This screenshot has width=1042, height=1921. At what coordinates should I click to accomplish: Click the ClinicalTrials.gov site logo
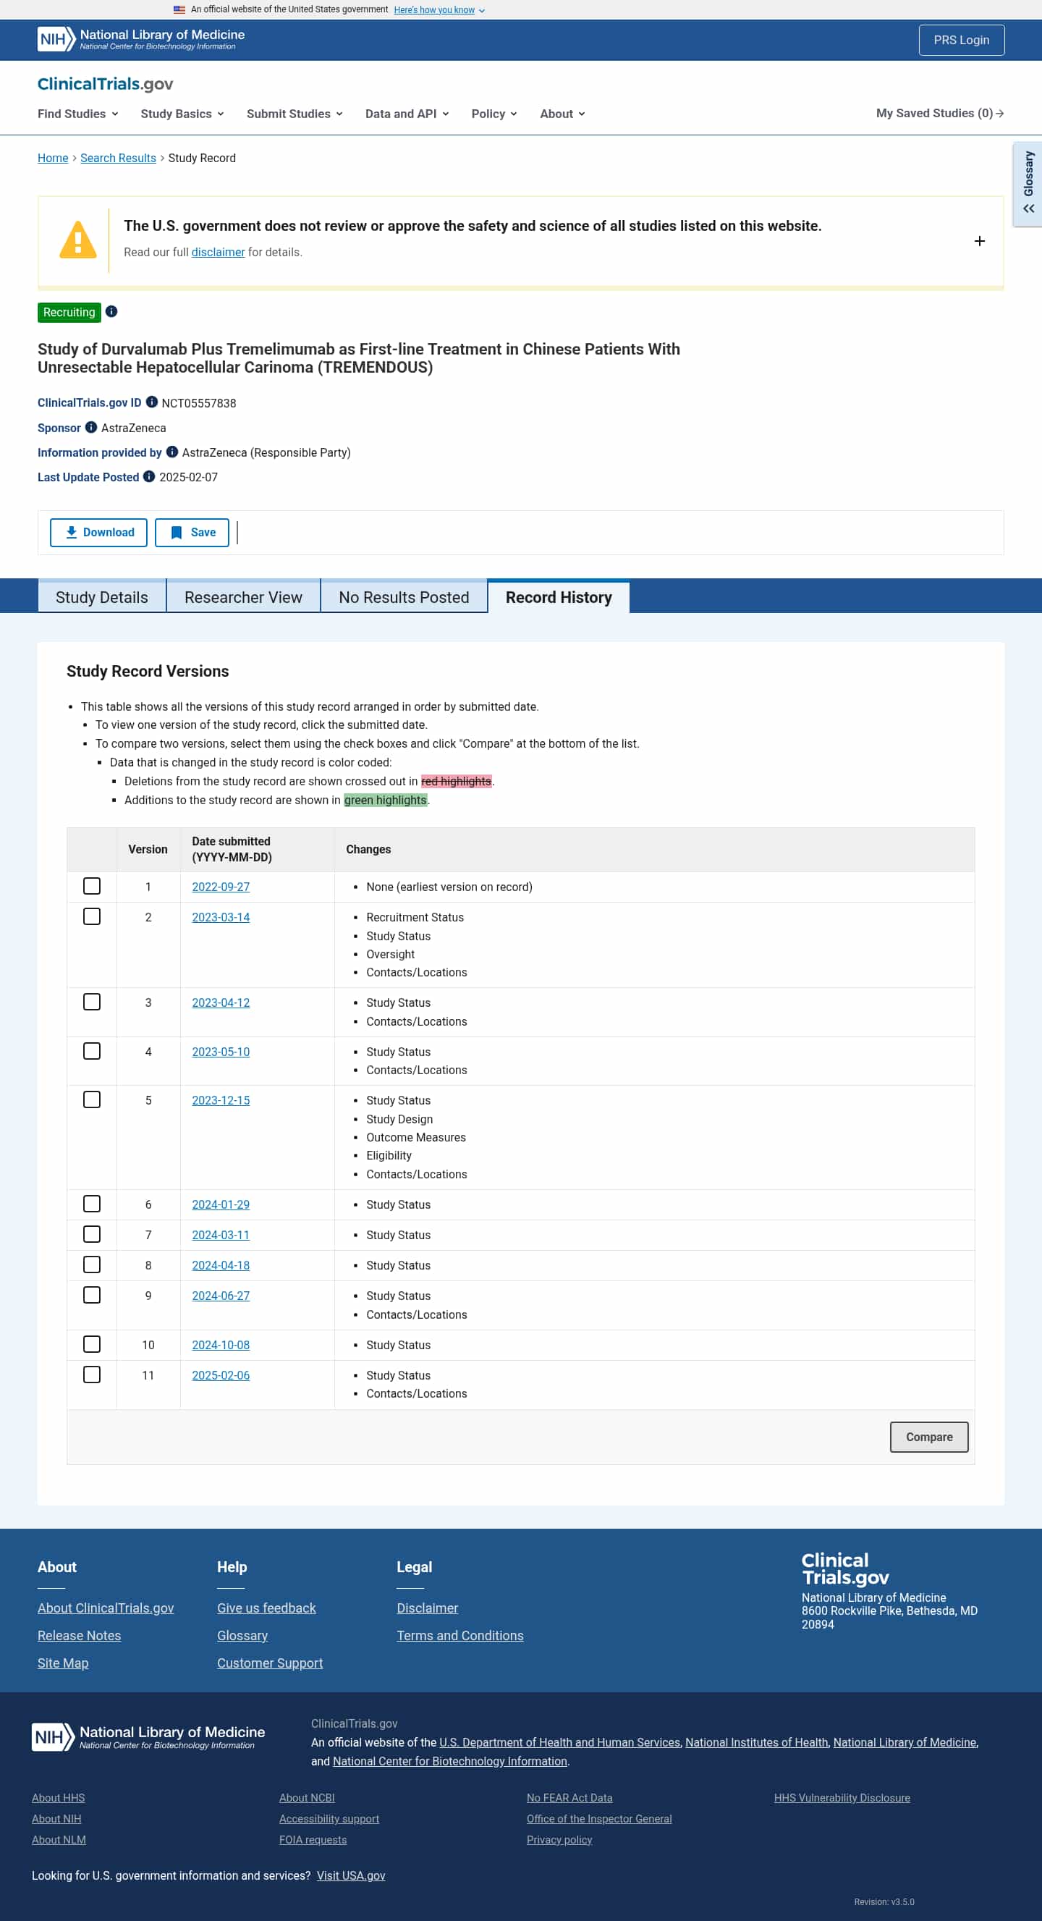pos(105,83)
